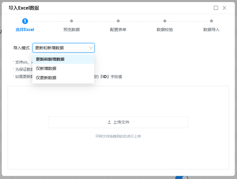Viewport: 237px width, 179px height.
Task: Choose 仅更新数据 option
Action: click(x=63, y=78)
